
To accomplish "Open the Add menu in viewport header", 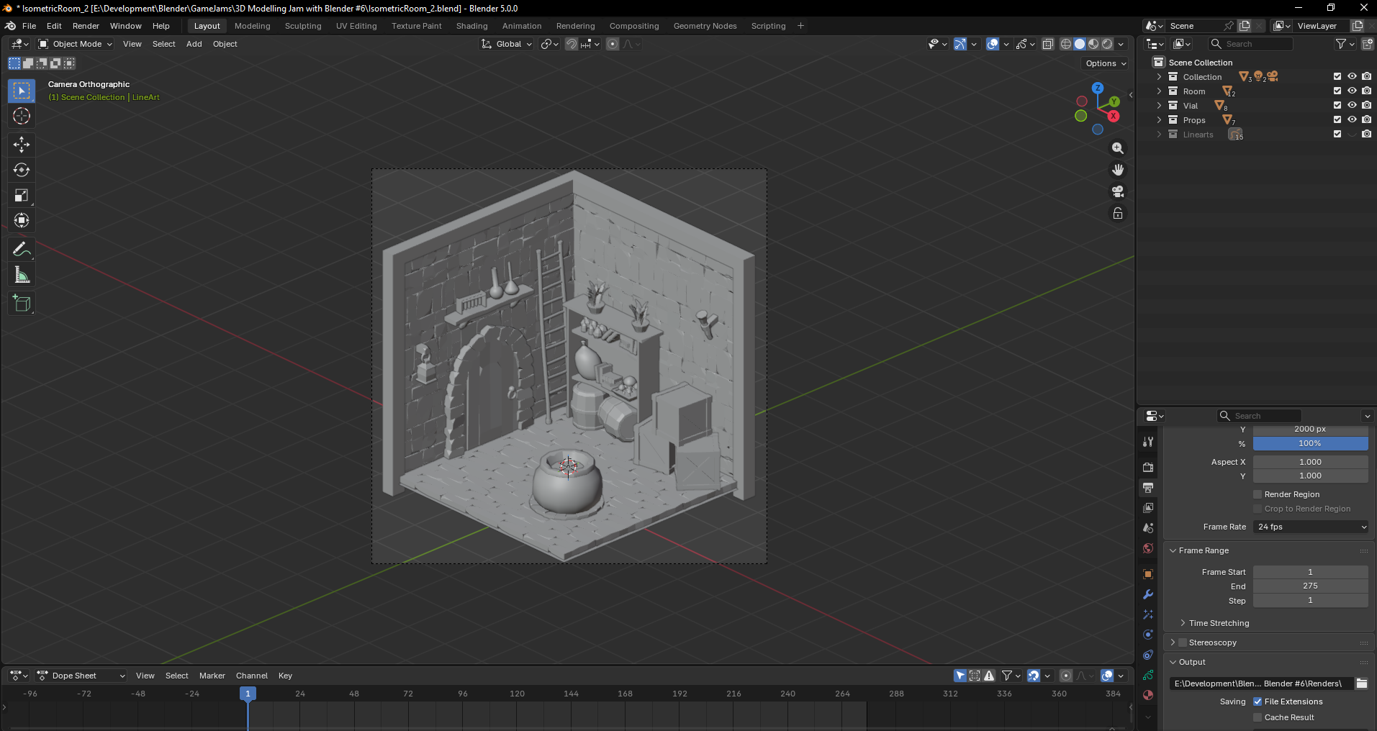I will pyautogui.click(x=194, y=44).
